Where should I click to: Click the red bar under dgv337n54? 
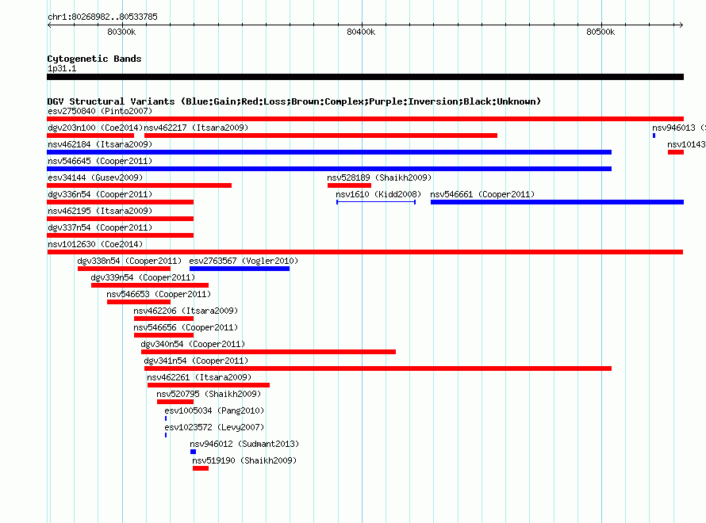121,235
